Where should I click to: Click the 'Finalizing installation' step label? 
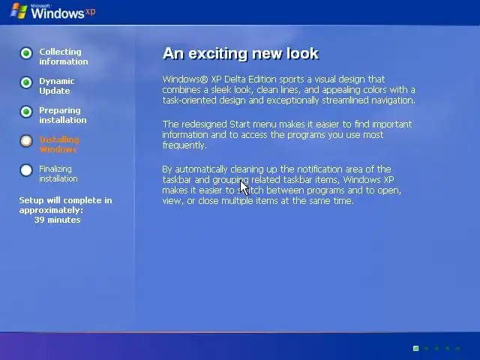[x=58, y=173]
